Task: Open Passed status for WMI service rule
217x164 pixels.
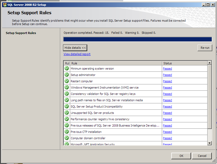Action: (167, 88)
